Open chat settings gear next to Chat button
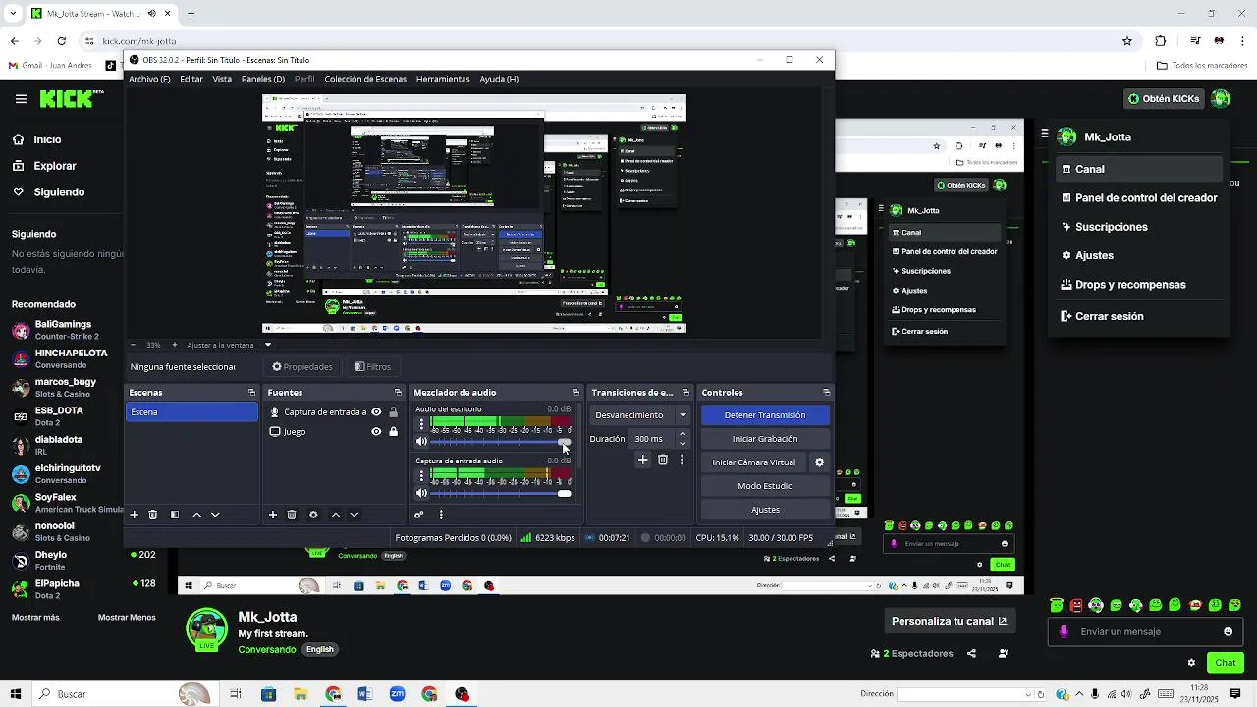 [1191, 663]
